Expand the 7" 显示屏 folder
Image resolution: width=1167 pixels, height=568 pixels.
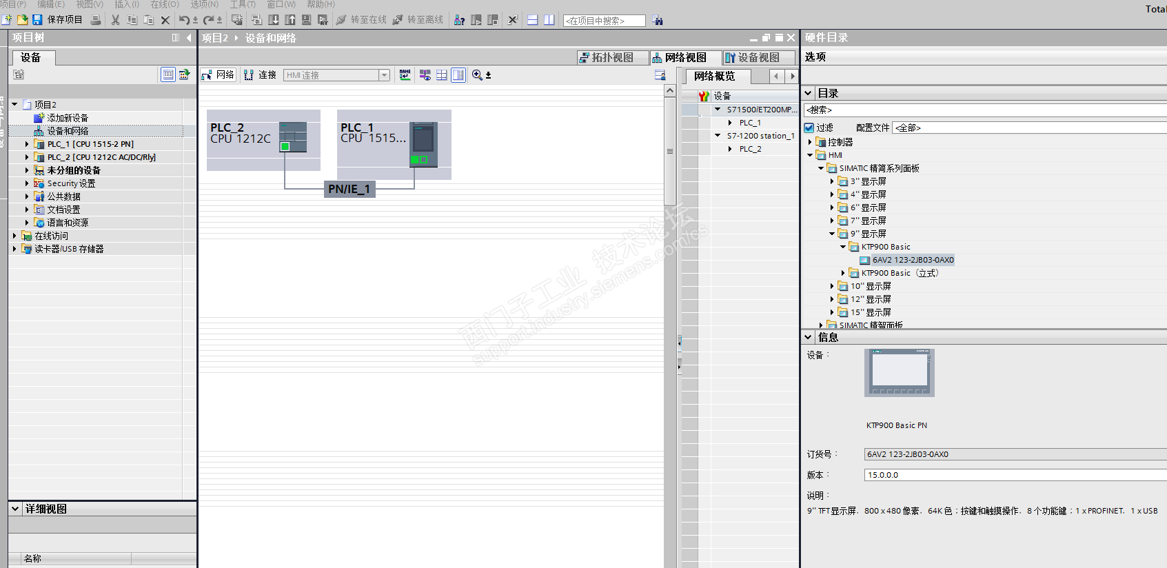[832, 221]
